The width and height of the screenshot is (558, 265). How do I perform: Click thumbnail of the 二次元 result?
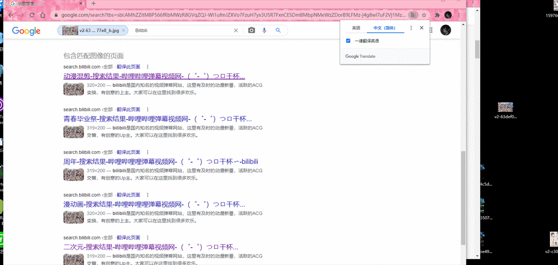point(74,260)
